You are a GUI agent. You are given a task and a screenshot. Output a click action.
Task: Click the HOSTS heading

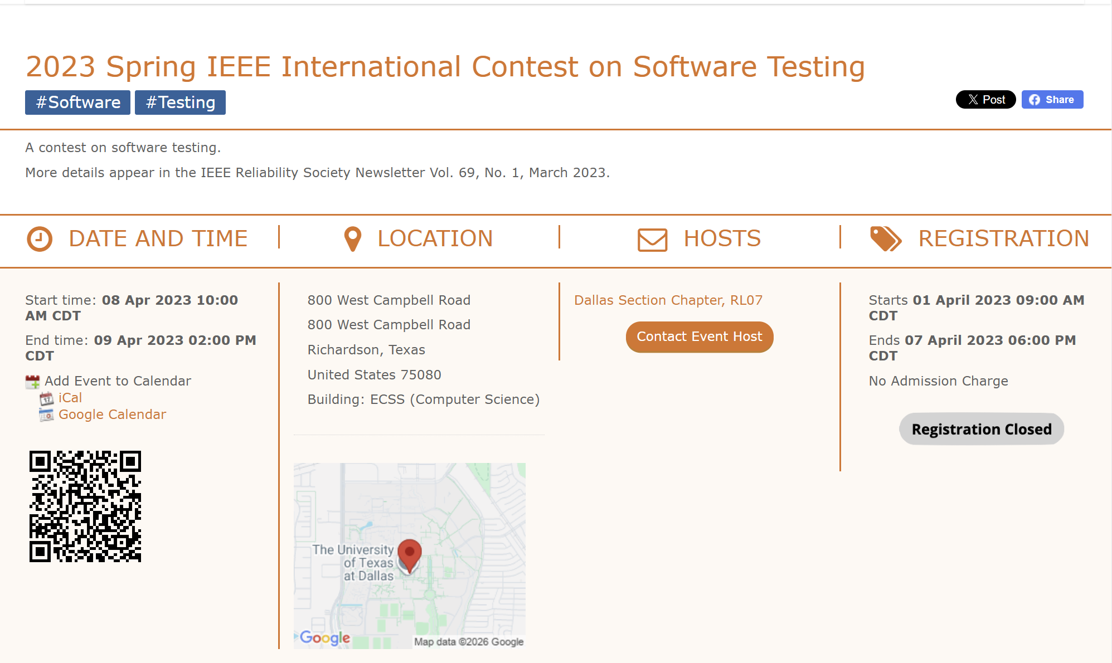click(722, 239)
